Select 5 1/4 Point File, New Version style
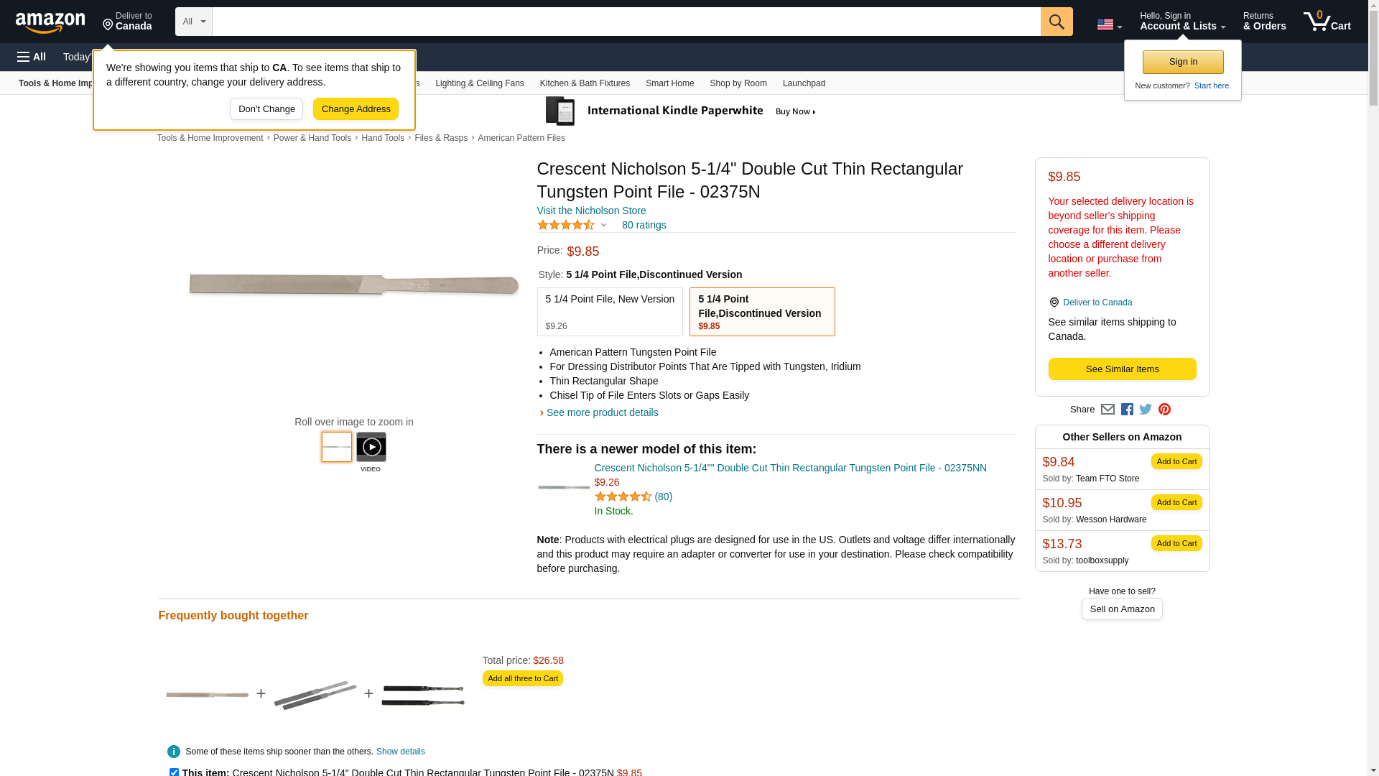This screenshot has height=776, width=1379. pyautogui.click(x=610, y=312)
